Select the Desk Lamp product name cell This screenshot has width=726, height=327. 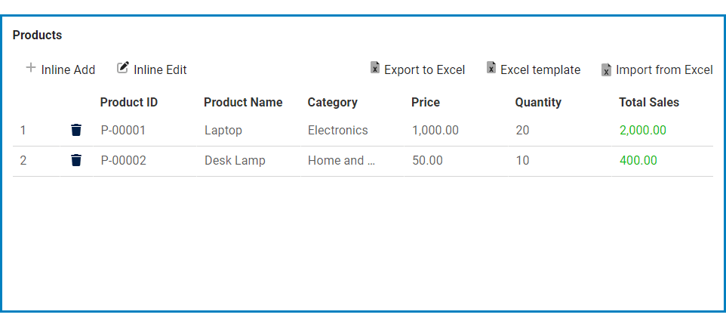coord(235,160)
